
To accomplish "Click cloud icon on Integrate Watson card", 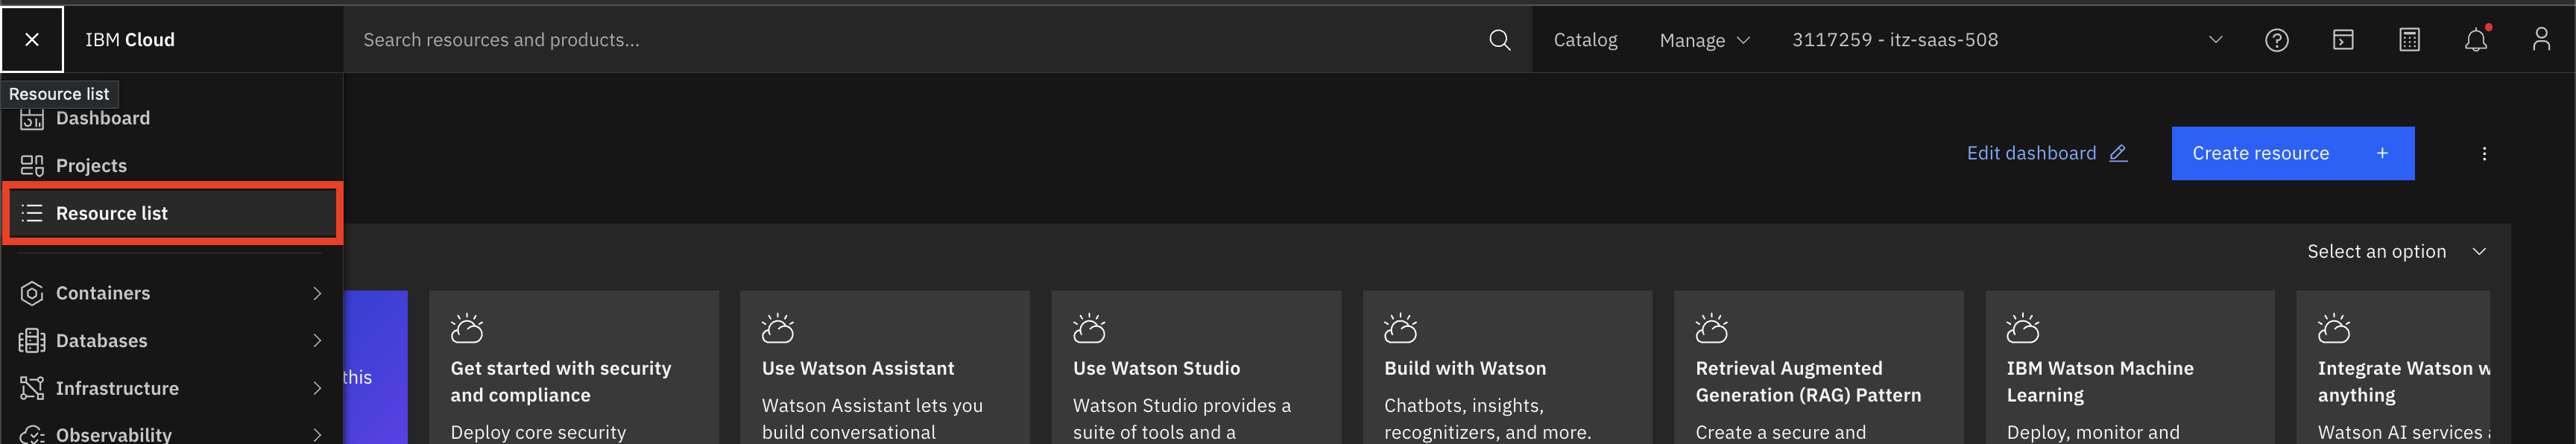I will coord(2334,328).
